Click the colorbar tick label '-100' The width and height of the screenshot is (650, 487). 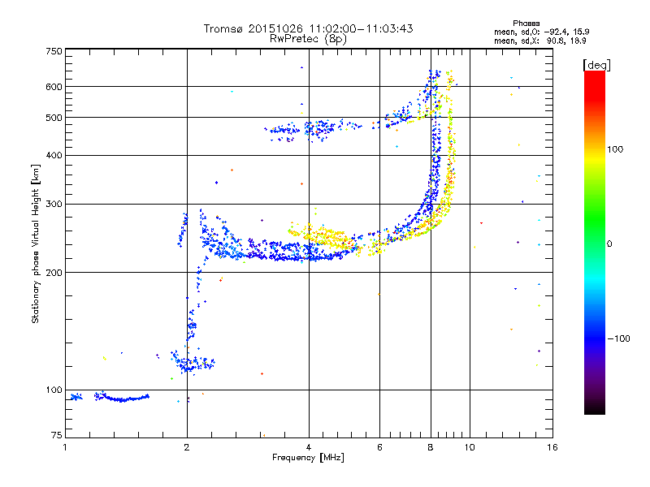click(618, 338)
